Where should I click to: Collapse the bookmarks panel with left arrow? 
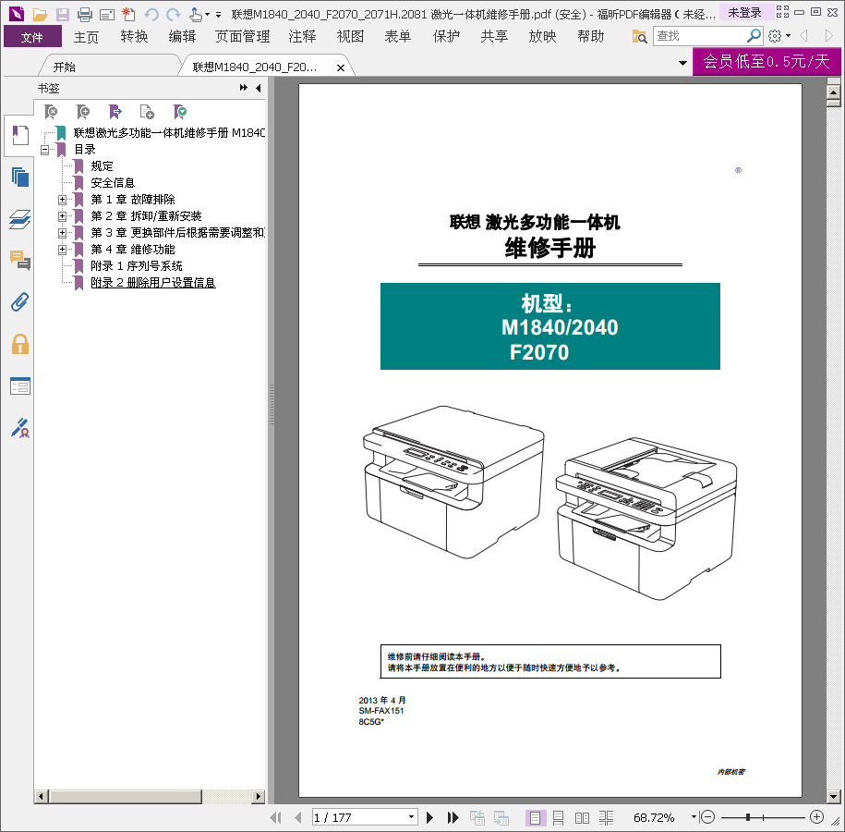259,88
